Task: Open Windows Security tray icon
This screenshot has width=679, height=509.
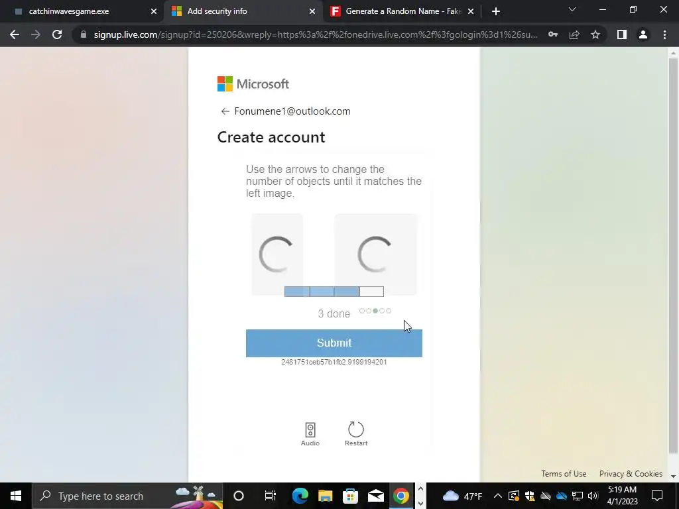Action: click(530, 496)
